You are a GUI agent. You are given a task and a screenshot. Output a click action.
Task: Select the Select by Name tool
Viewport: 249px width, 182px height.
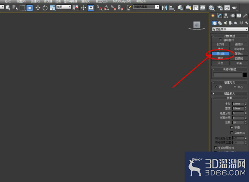coord(15,8)
